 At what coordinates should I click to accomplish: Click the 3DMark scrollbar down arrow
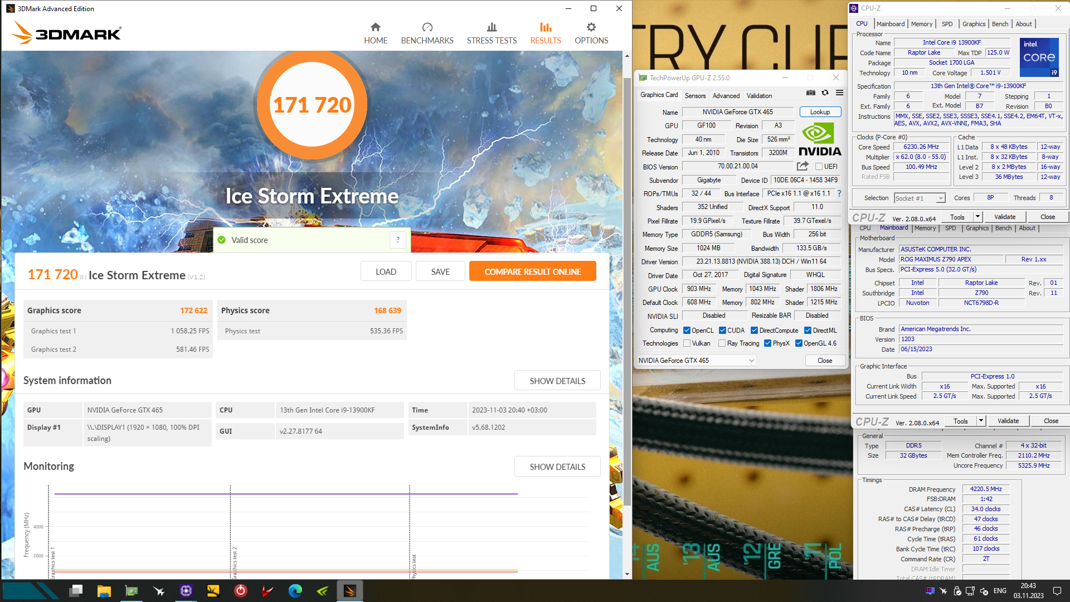coord(627,574)
